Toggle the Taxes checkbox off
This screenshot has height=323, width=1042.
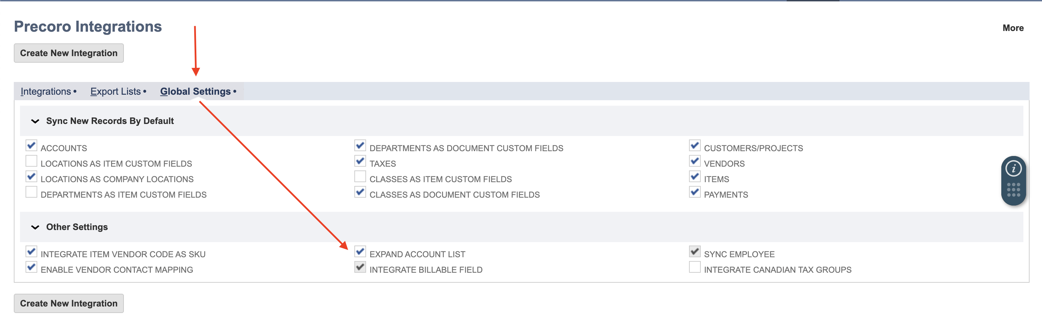(x=360, y=161)
